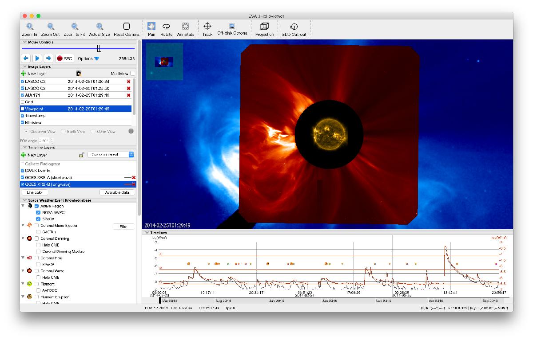This screenshot has height=340, width=533.
Task: Click the Track icon in toolbar
Action: point(207,27)
